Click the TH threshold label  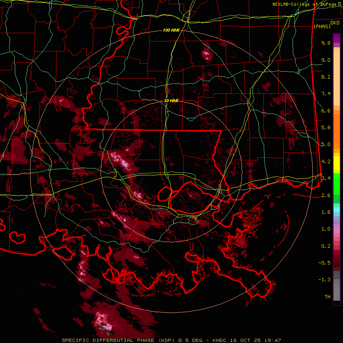[327, 297]
